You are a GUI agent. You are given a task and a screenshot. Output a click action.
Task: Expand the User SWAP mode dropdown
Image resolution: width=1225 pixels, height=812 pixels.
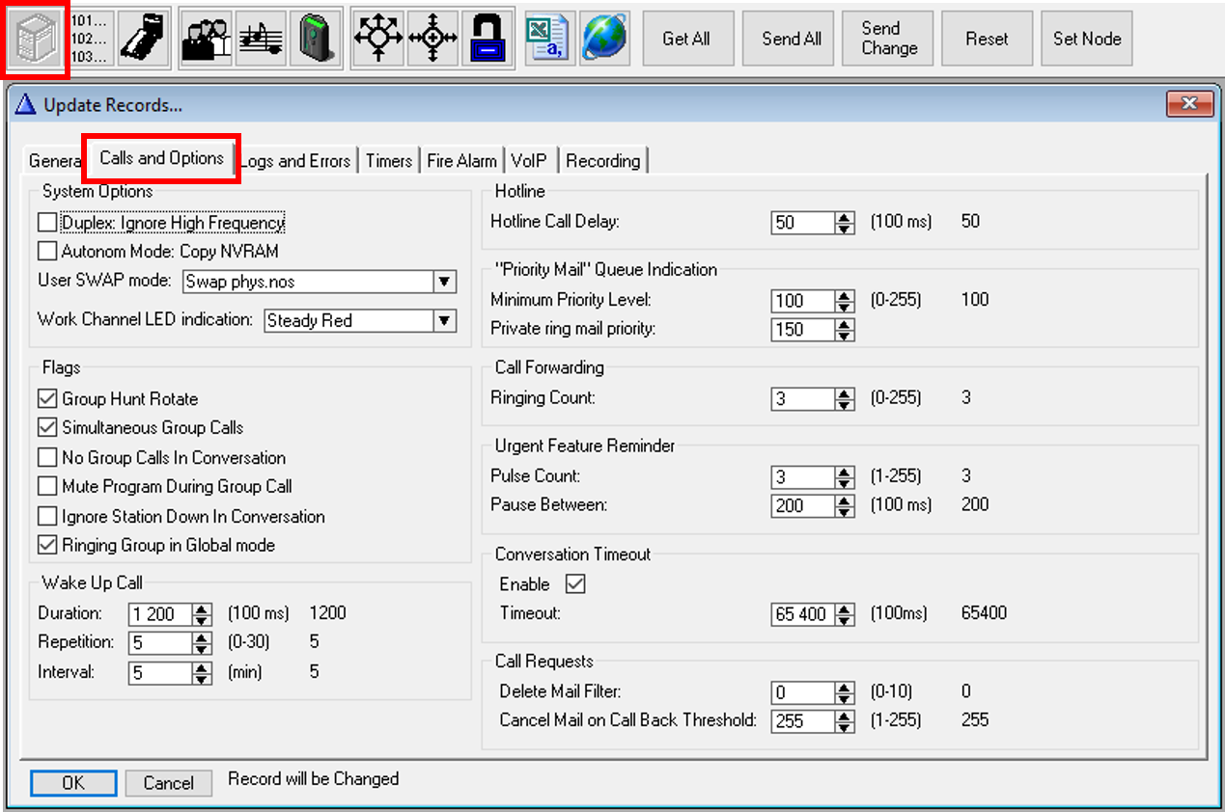coord(444,282)
